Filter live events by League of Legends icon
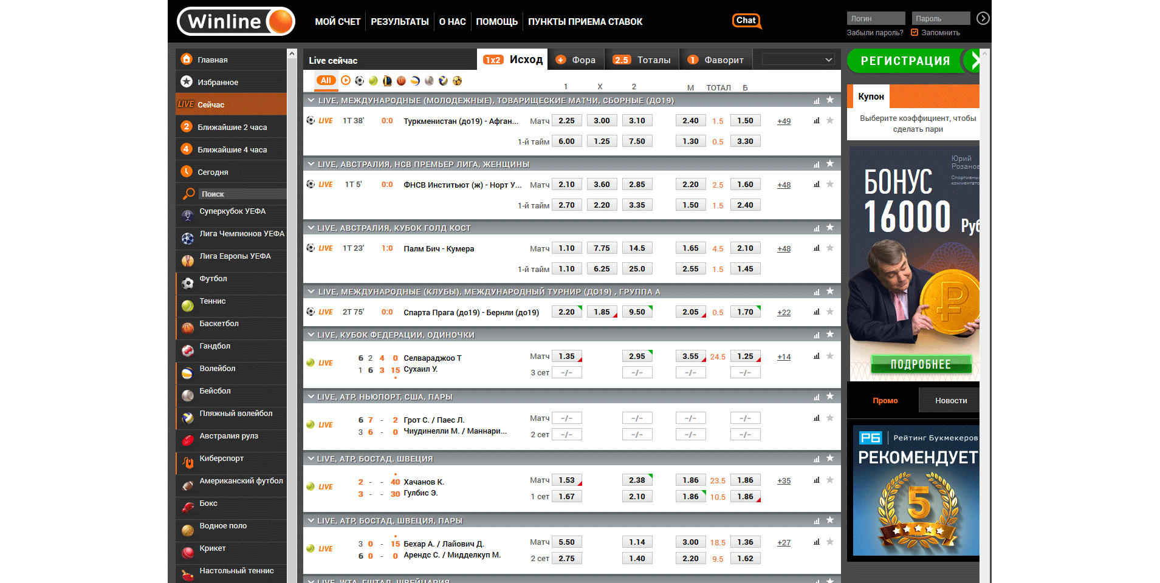 pyautogui.click(x=387, y=80)
